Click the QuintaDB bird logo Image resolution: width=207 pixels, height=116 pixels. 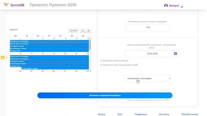(6, 4)
